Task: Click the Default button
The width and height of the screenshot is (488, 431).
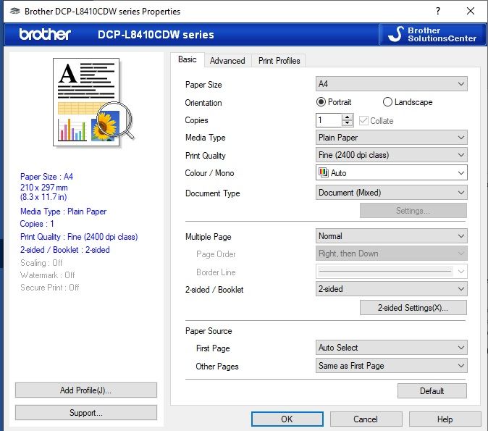Action: coord(432,391)
